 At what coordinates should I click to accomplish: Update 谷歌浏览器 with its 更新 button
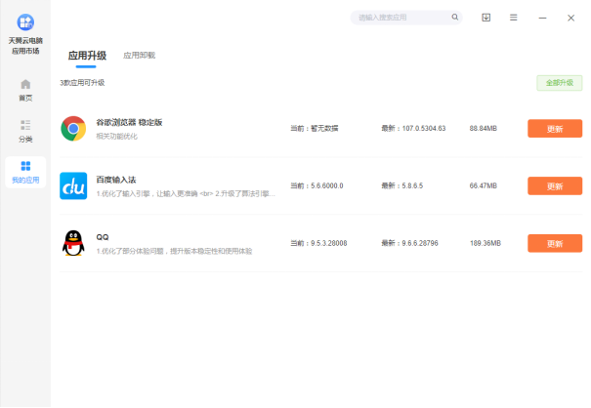coord(554,129)
